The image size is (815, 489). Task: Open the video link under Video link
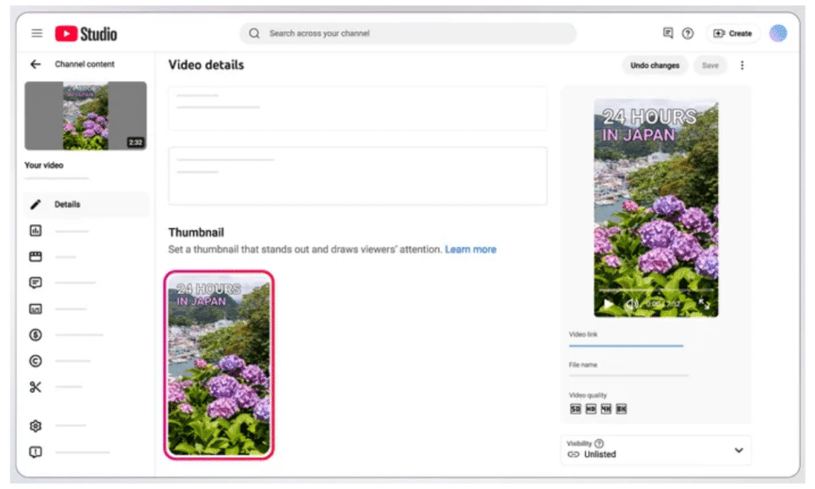click(x=626, y=345)
